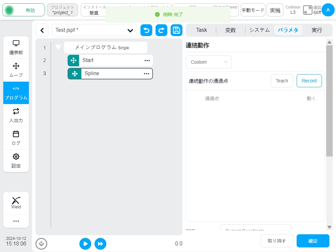Click the 実機 button

pos(275,10)
